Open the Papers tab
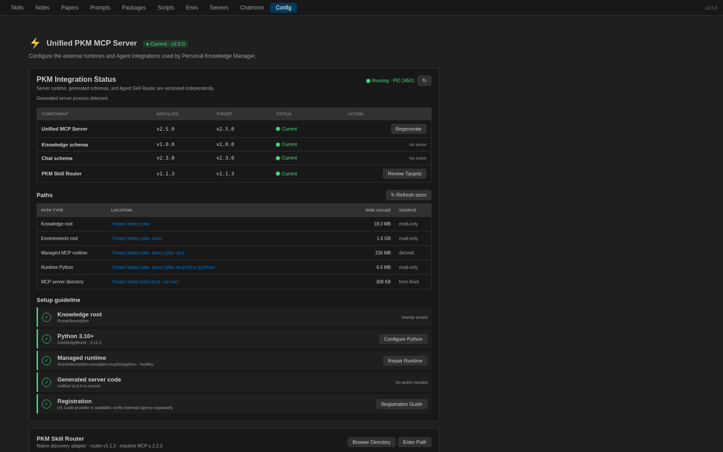 70,8
